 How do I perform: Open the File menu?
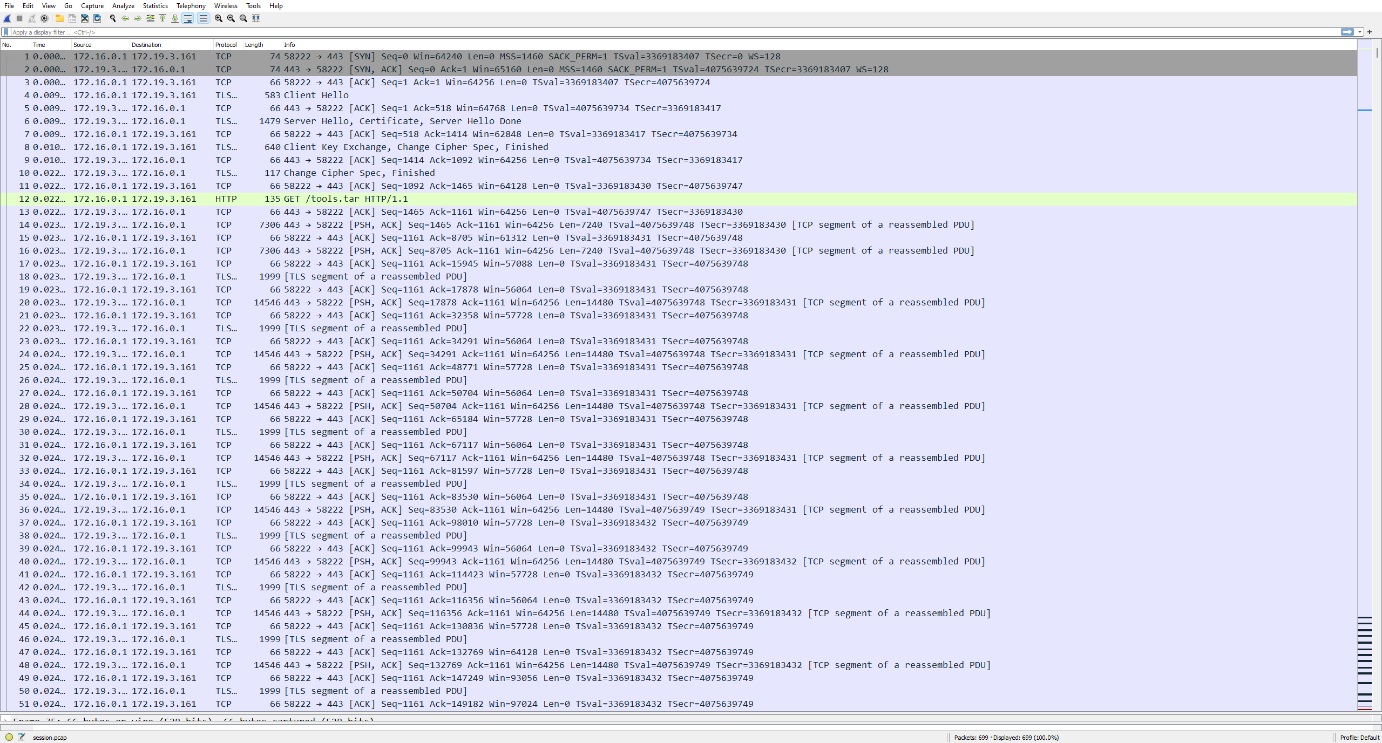point(9,6)
